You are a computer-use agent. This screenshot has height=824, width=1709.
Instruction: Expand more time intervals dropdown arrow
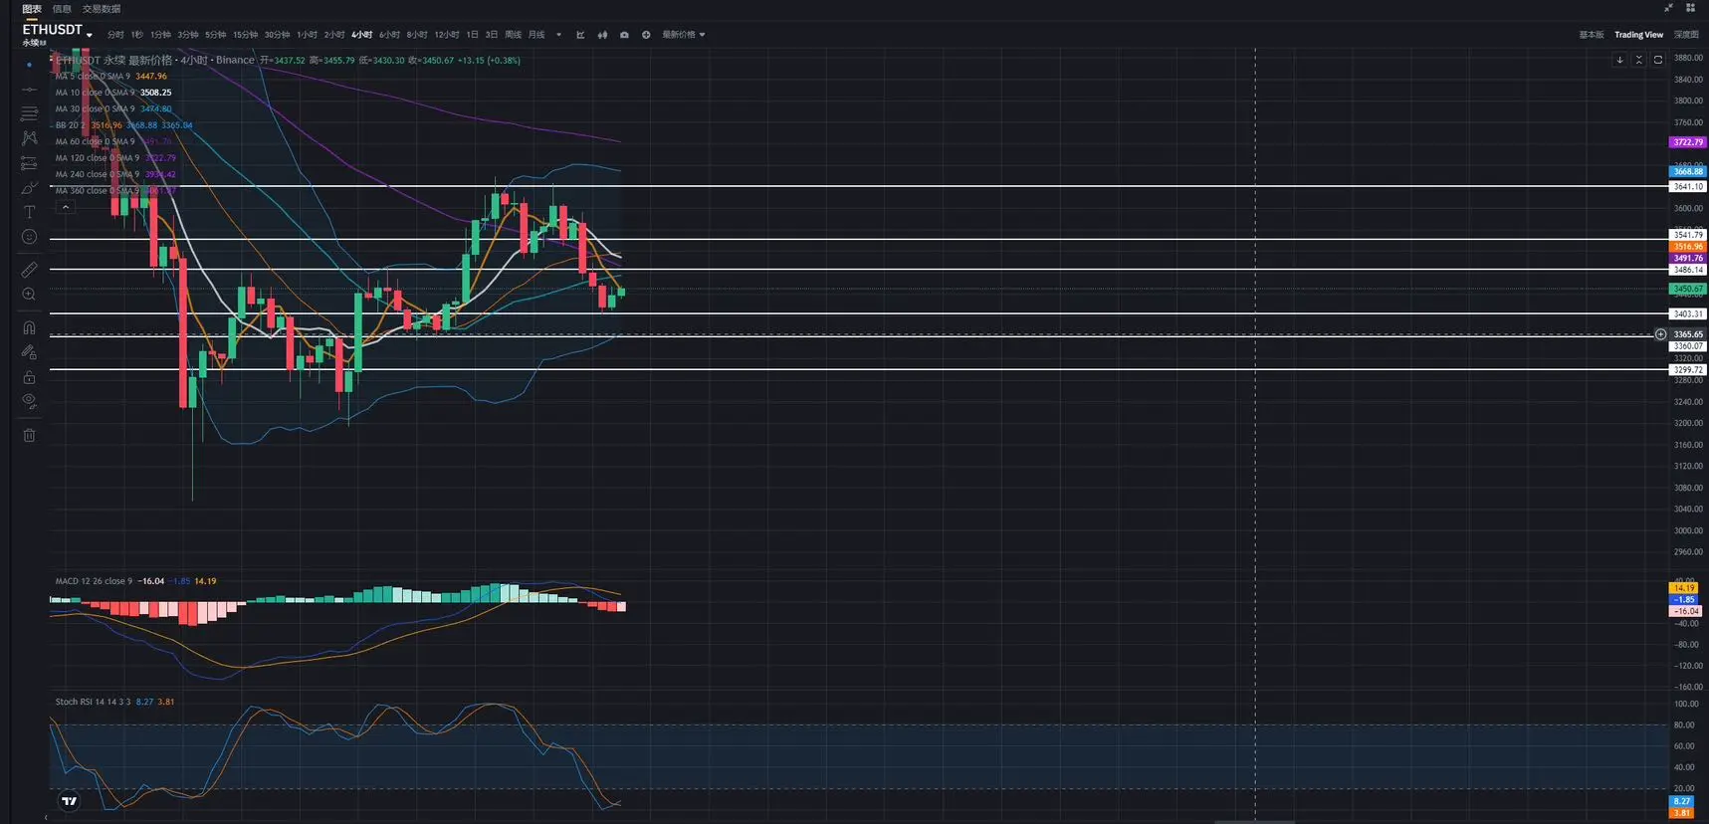point(558,35)
